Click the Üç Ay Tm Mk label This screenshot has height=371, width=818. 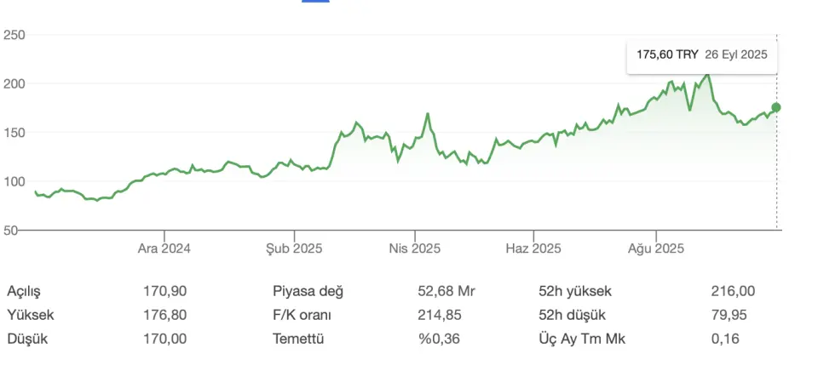582,339
